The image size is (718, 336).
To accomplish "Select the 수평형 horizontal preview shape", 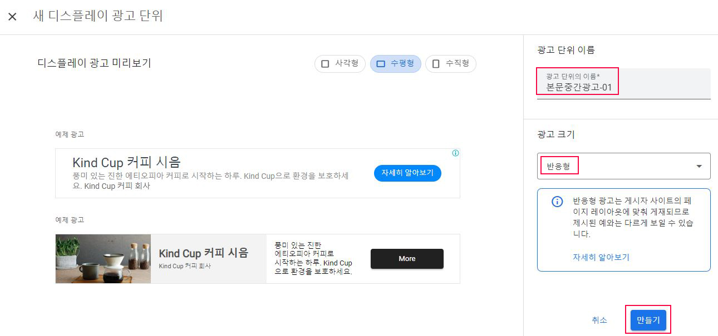I will click(x=395, y=63).
